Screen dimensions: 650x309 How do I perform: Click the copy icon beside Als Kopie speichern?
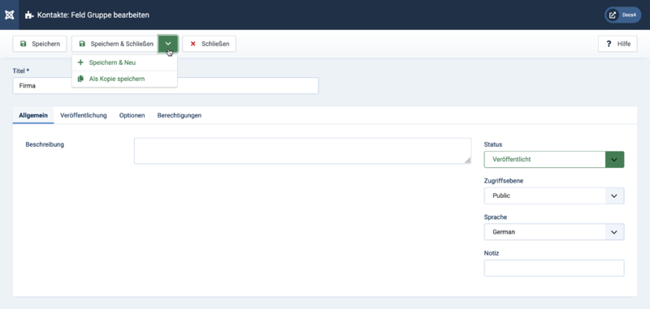tap(80, 79)
